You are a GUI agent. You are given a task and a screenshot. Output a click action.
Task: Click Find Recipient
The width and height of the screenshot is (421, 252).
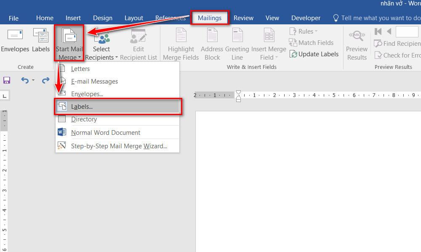397,43
